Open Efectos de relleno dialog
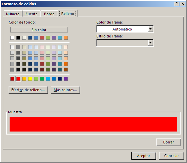The image size is (187, 163). (x=28, y=90)
